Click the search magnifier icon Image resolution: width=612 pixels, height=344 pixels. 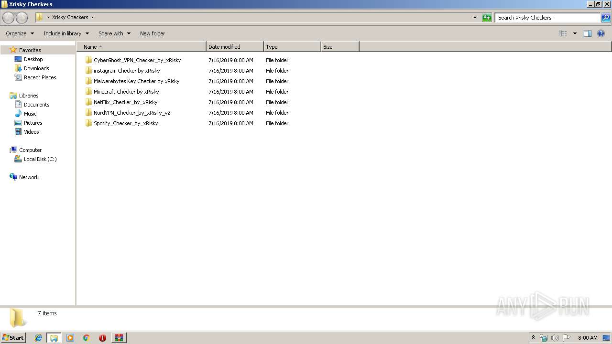pyautogui.click(x=606, y=18)
